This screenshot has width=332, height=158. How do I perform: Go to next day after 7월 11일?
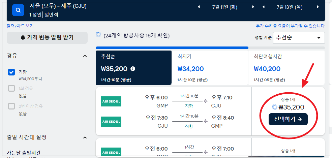pos(253,7)
